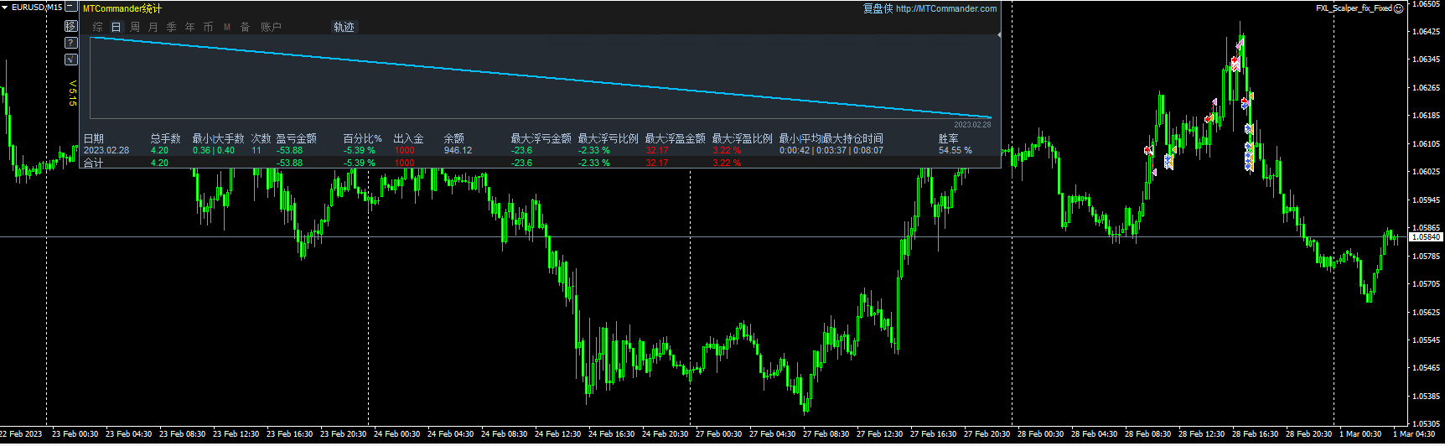Click the 54.55 % win rate value

(956, 151)
